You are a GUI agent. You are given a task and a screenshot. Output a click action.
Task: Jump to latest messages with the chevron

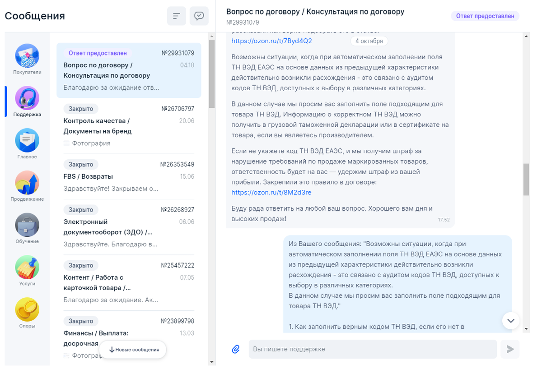click(510, 320)
